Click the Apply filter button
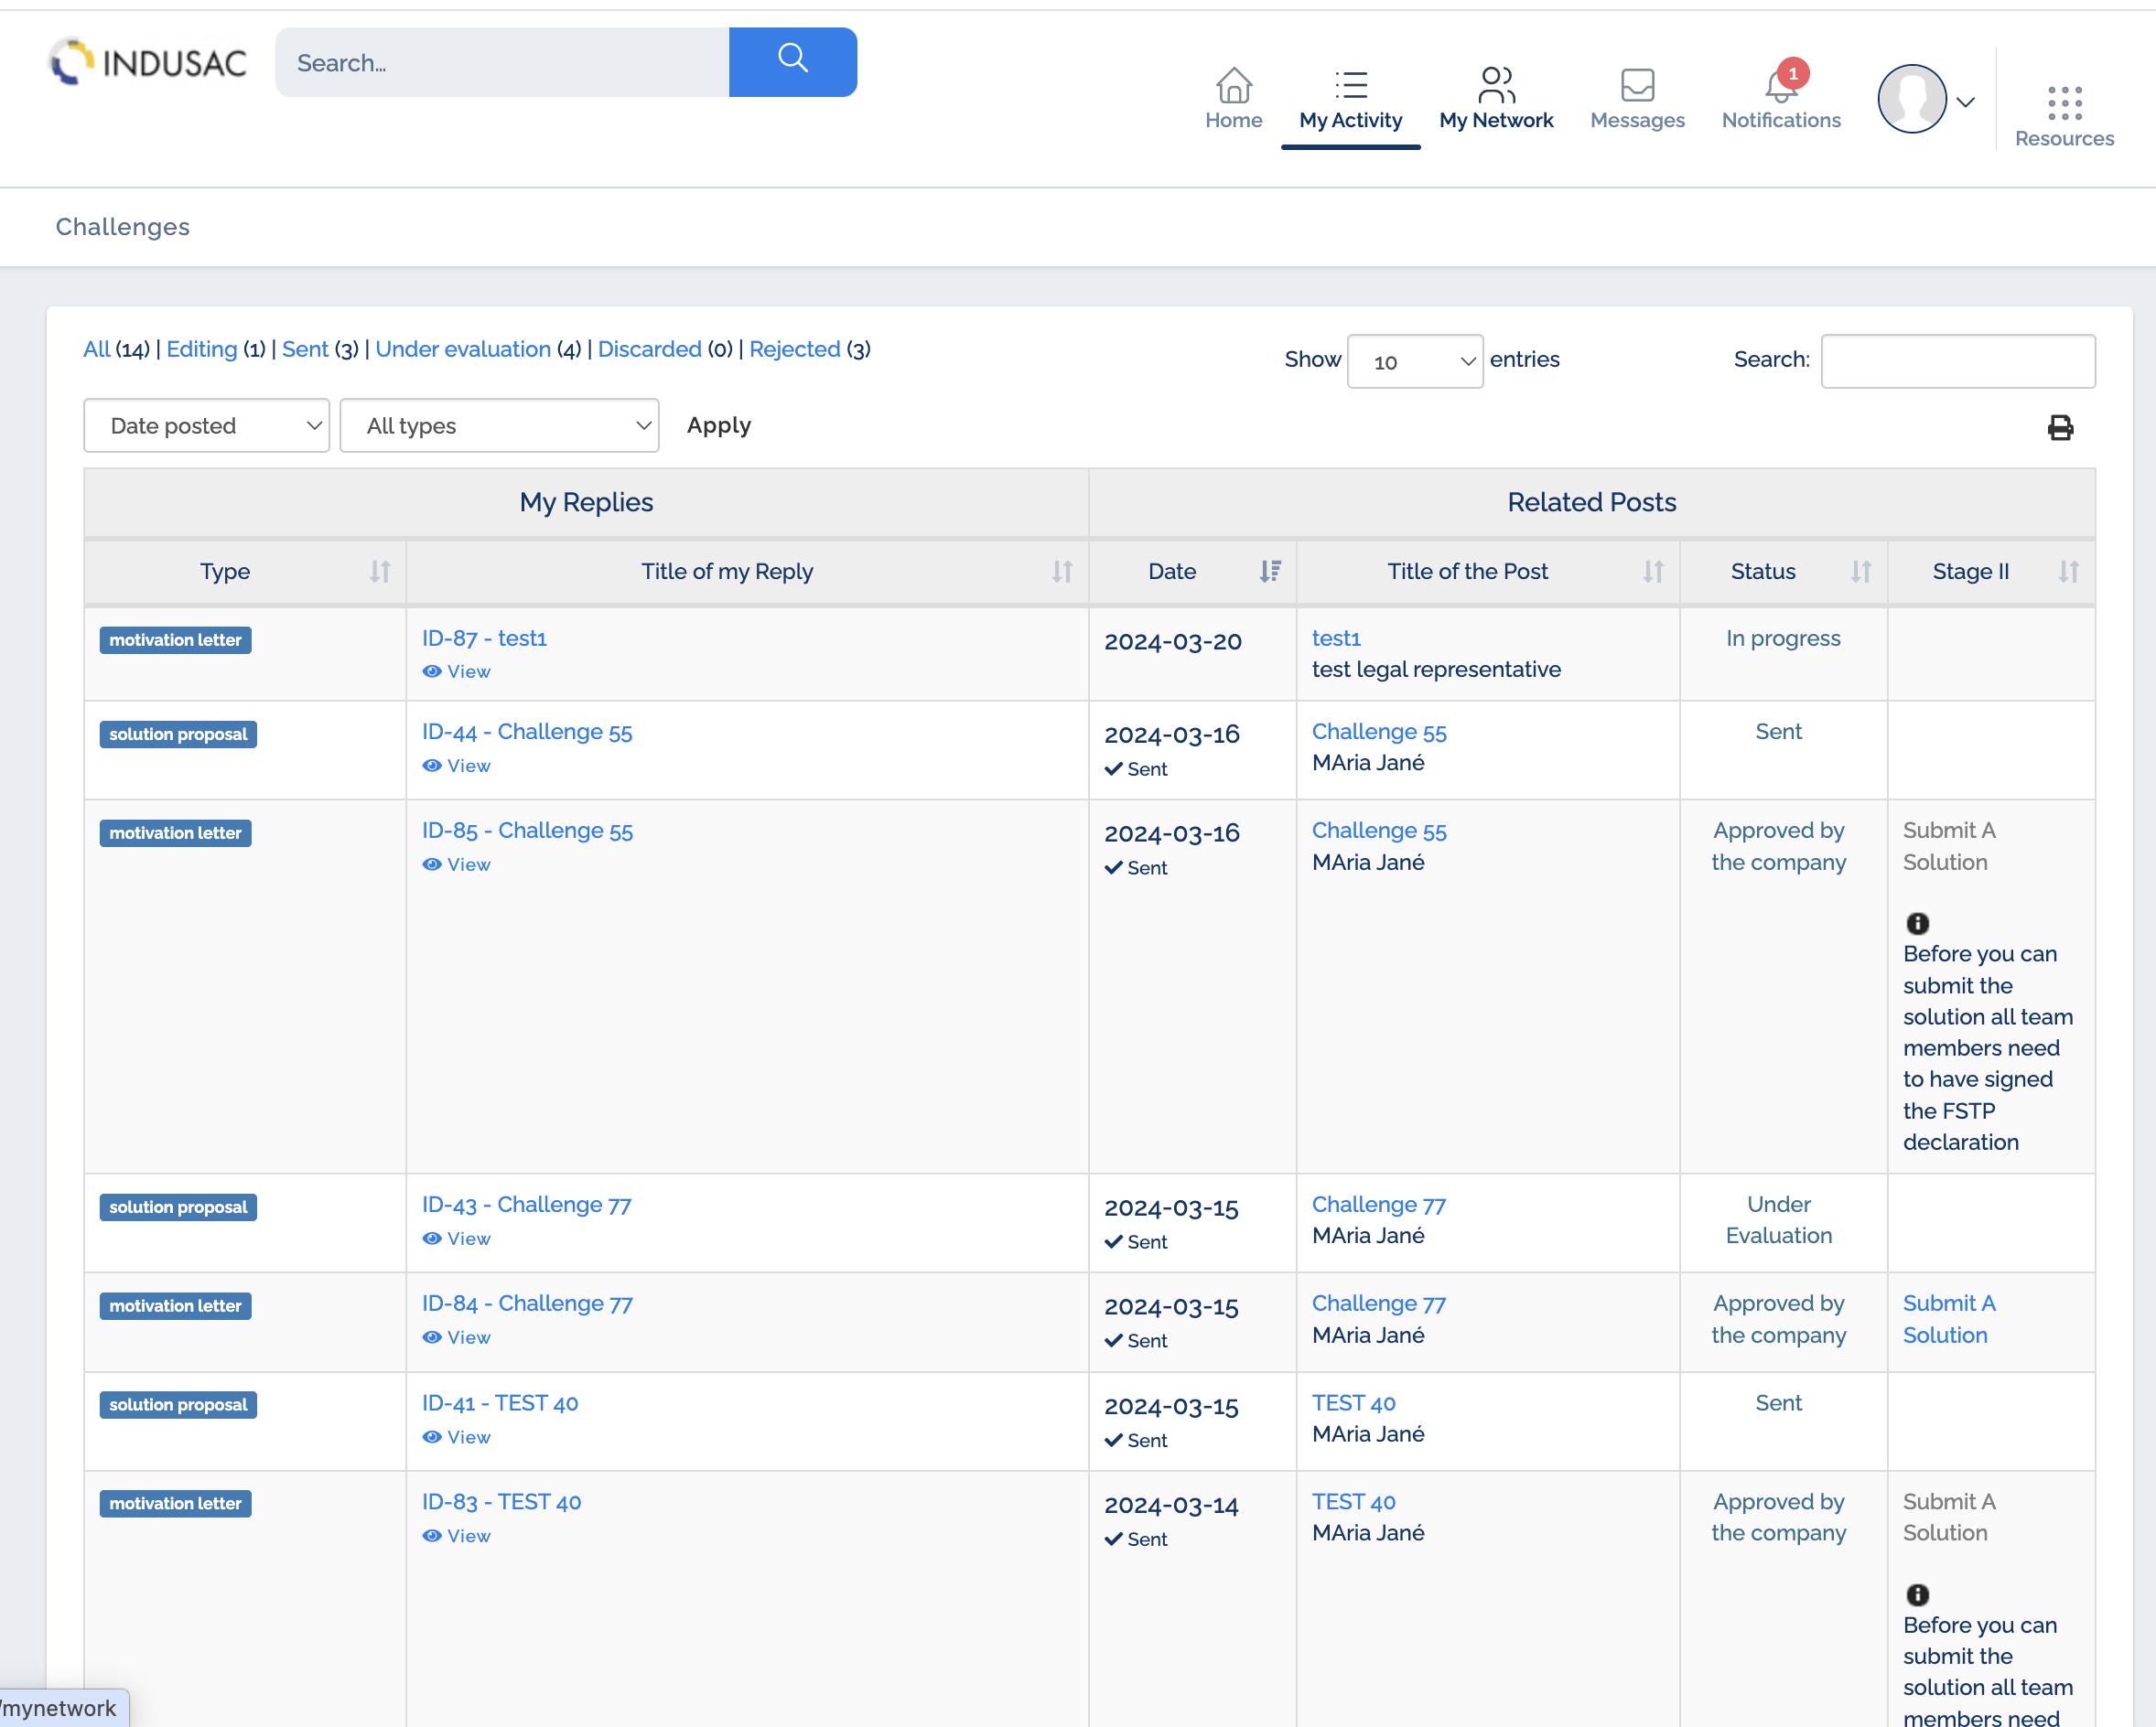2156x1727 pixels. coord(718,425)
